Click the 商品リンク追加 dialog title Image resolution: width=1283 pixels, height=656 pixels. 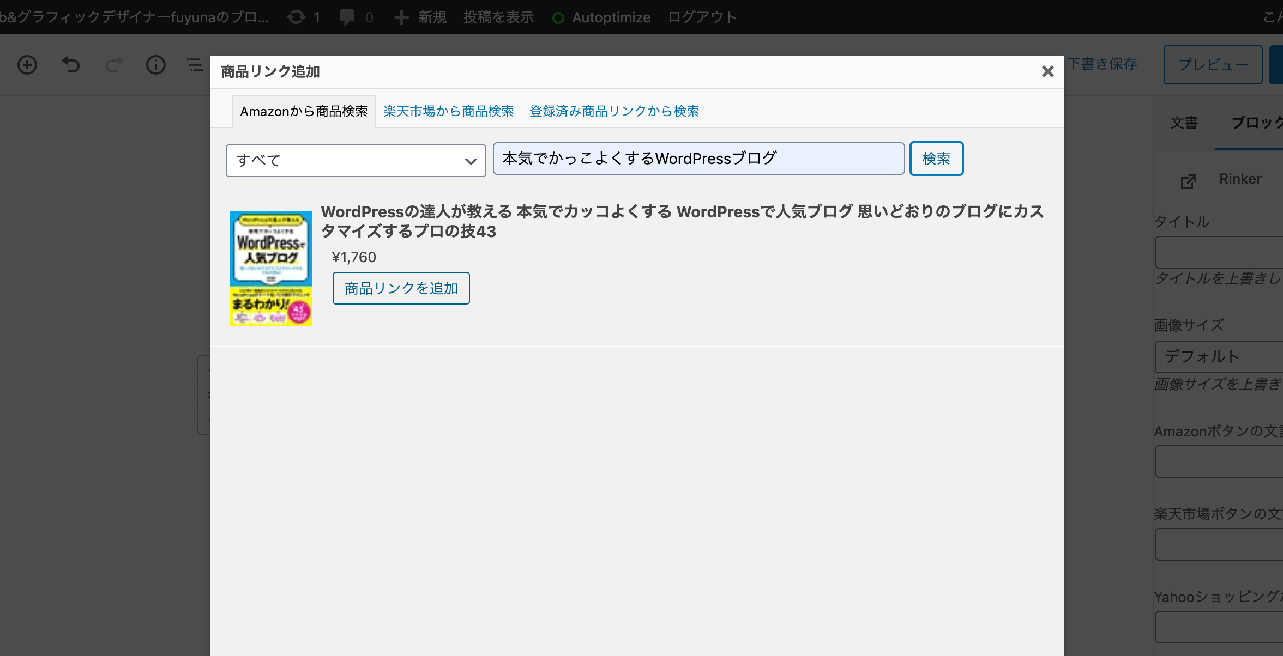pyautogui.click(x=270, y=72)
